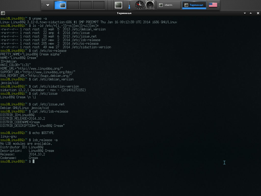Switch to the first workspace in pager
The width and height of the screenshot is (261, 196).
pyautogui.click(x=60, y=5)
